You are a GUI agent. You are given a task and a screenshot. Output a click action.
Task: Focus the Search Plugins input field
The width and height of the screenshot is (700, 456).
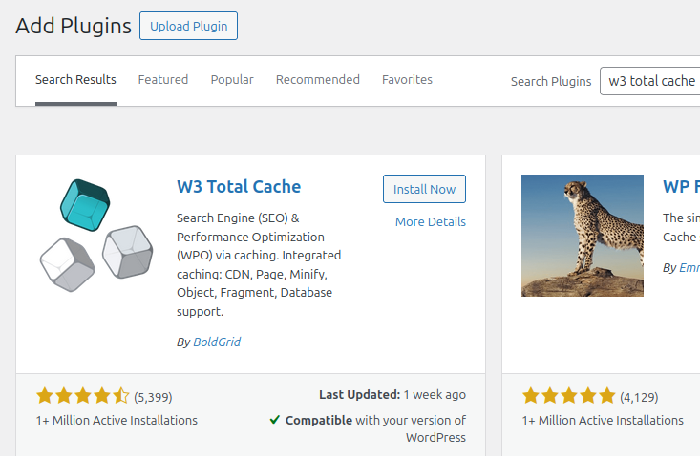click(x=650, y=81)
